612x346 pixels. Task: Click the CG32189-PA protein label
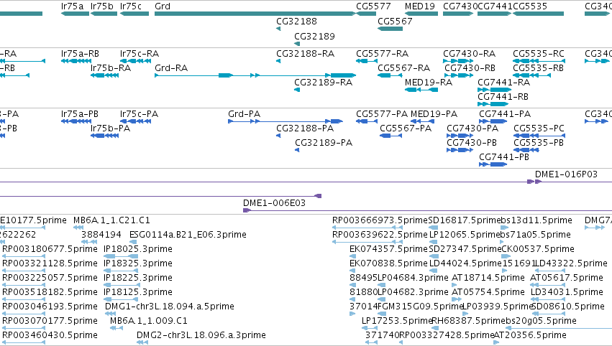324,143
